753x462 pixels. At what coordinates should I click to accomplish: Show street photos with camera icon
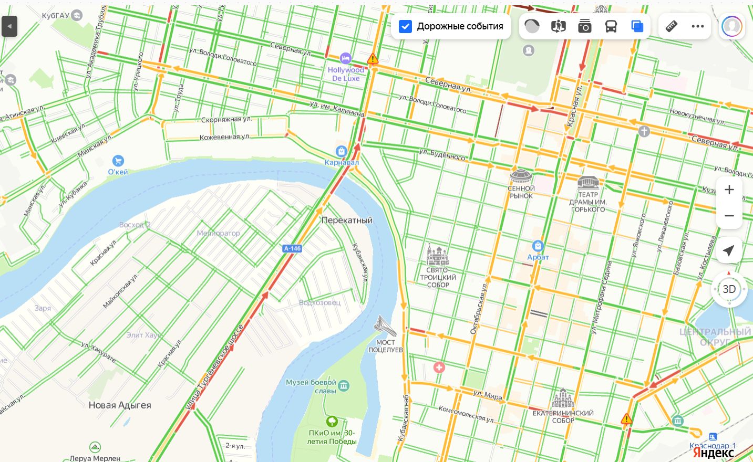click(x=585, y=26)
